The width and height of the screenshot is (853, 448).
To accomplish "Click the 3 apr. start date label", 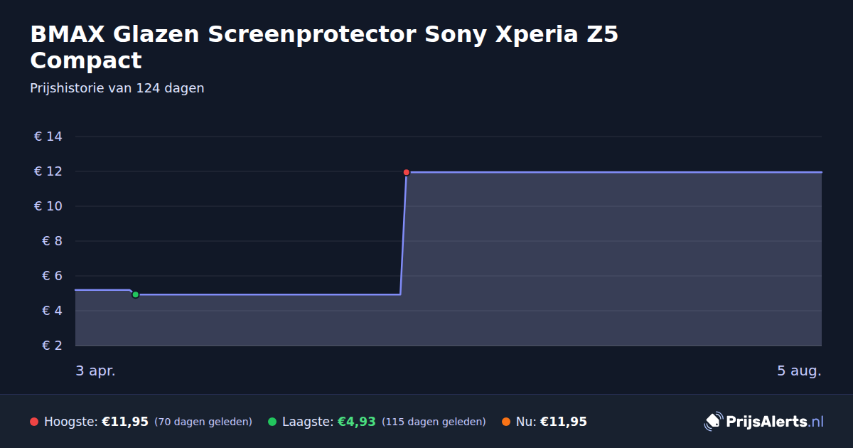I will (95, 371).
